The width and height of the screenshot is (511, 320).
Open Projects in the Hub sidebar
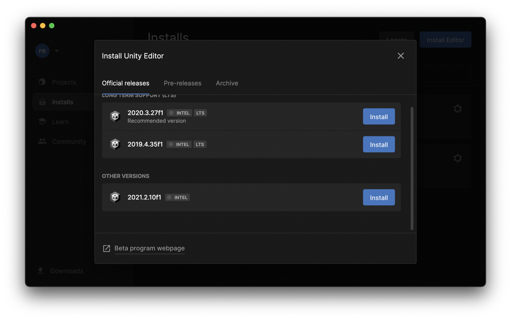click(x=64, y=82)
